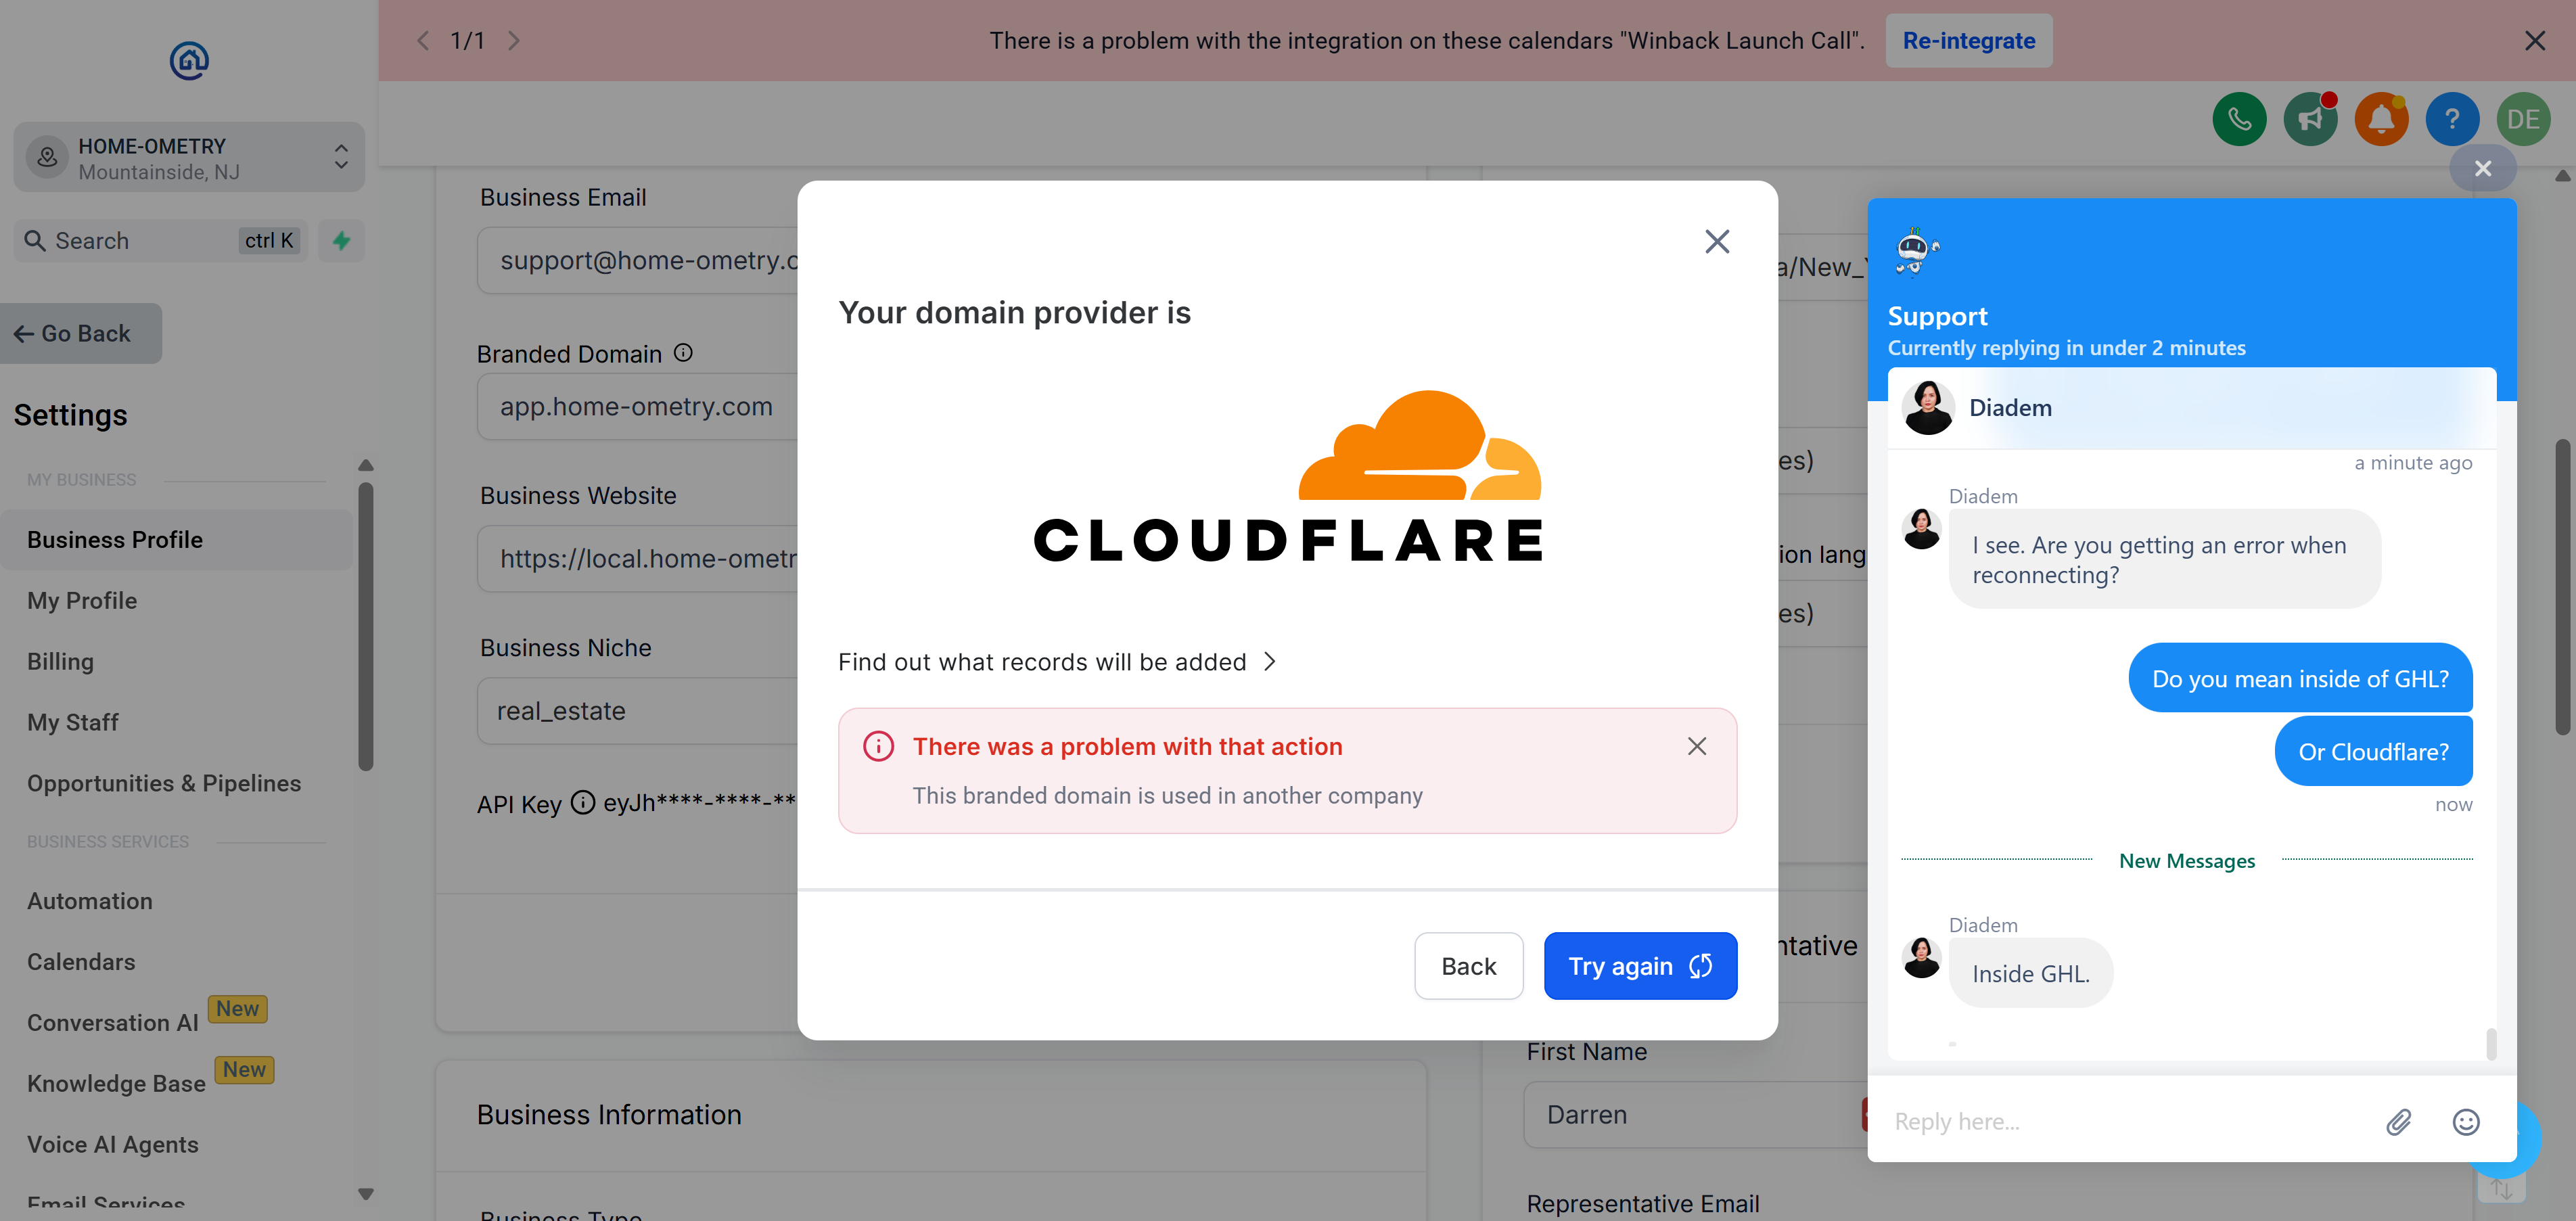2576x1221 pixels.
Task: Click the Try again button
Action: 1639,966
